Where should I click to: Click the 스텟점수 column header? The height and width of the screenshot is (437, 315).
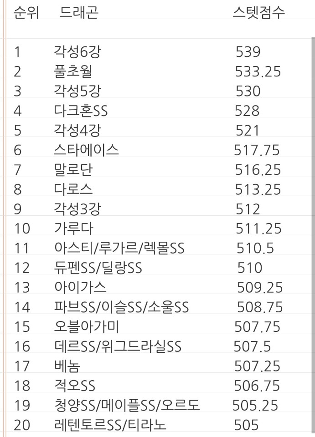click(258, 13)
